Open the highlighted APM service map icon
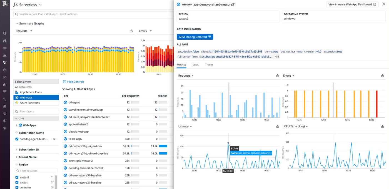Image resolution: width=389 pixels, height=189 pixels. (x=5, y=62)
